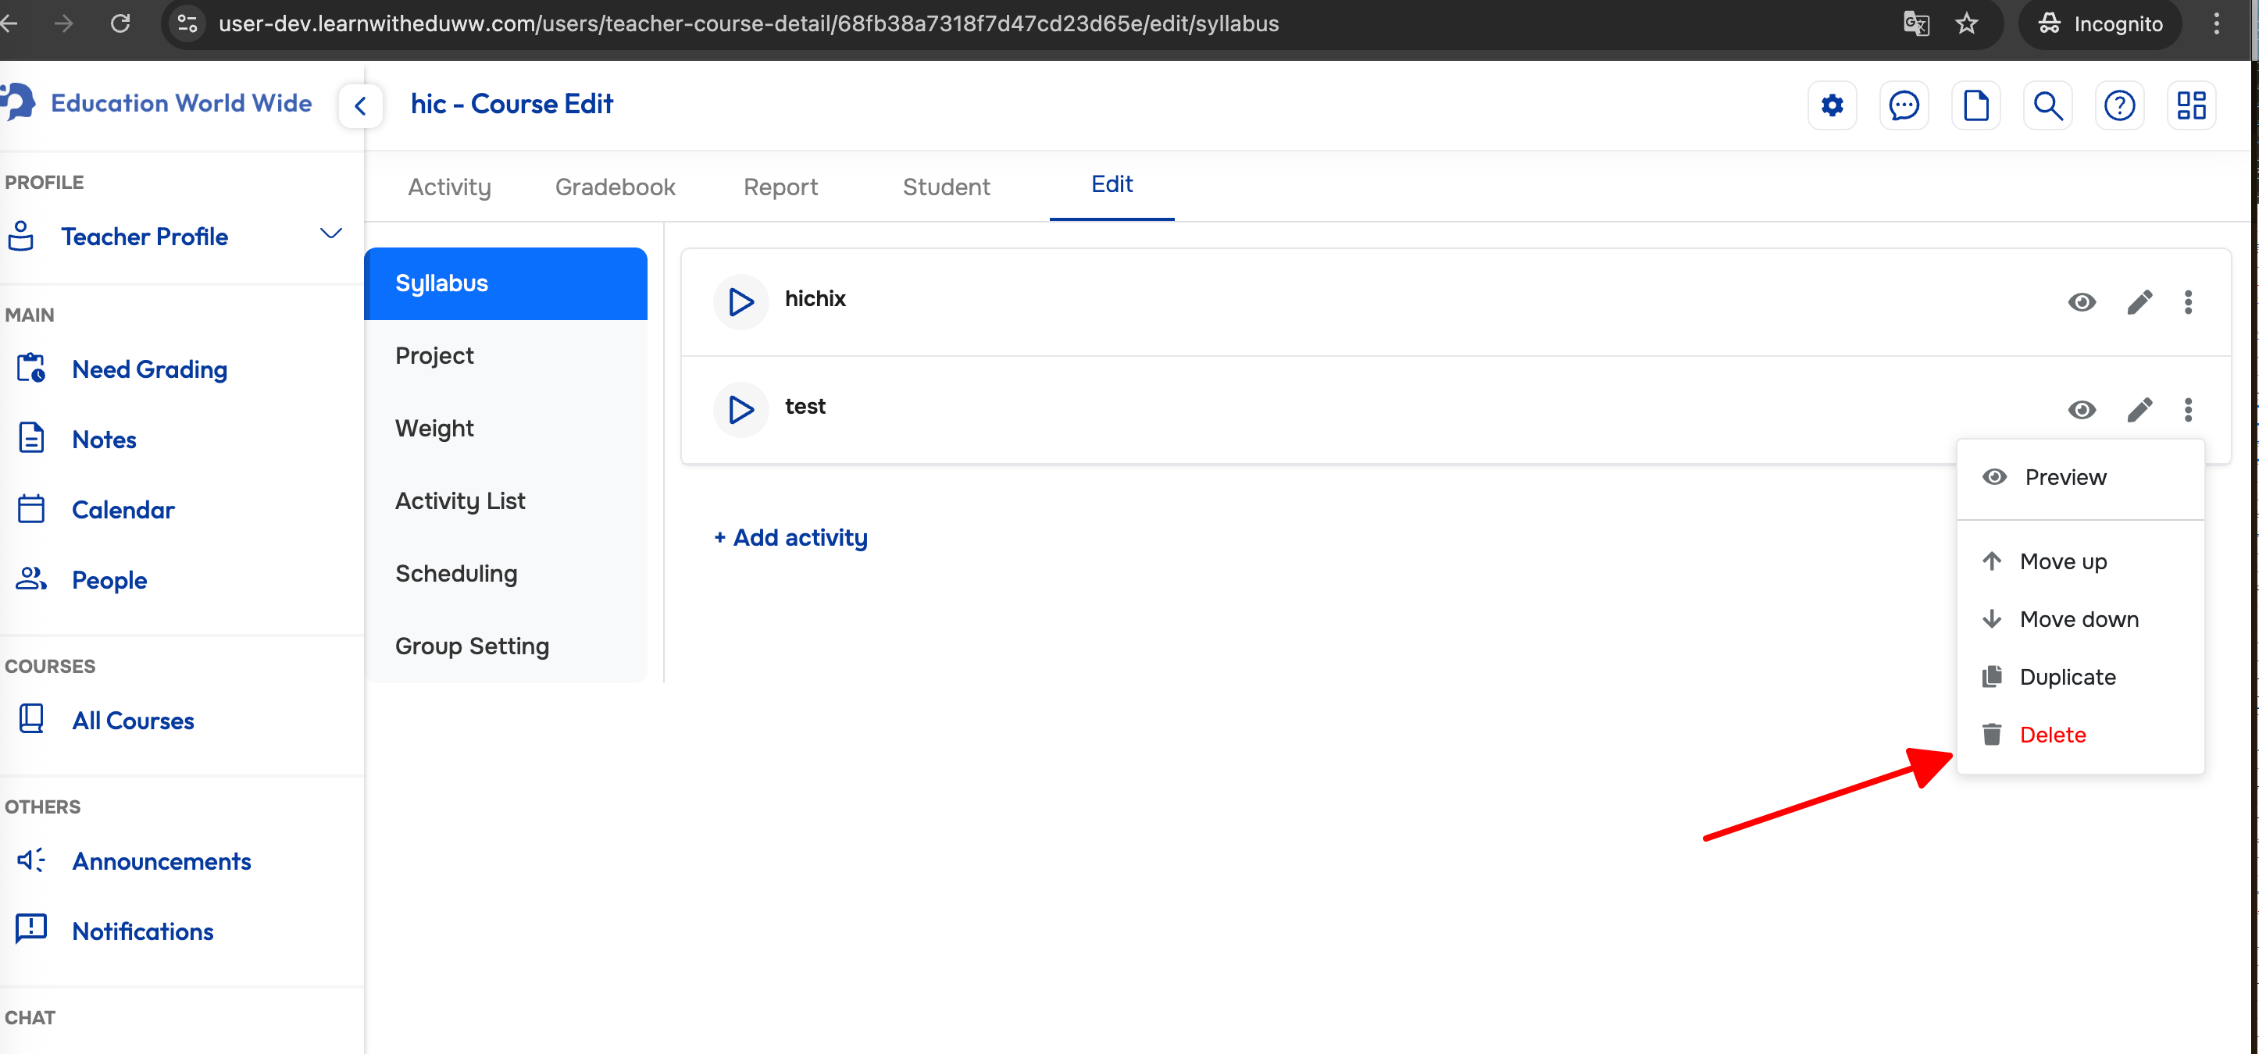The image size is (2259, 1054).
Task: Open the settings gear in header
Action: point(1831,106)
